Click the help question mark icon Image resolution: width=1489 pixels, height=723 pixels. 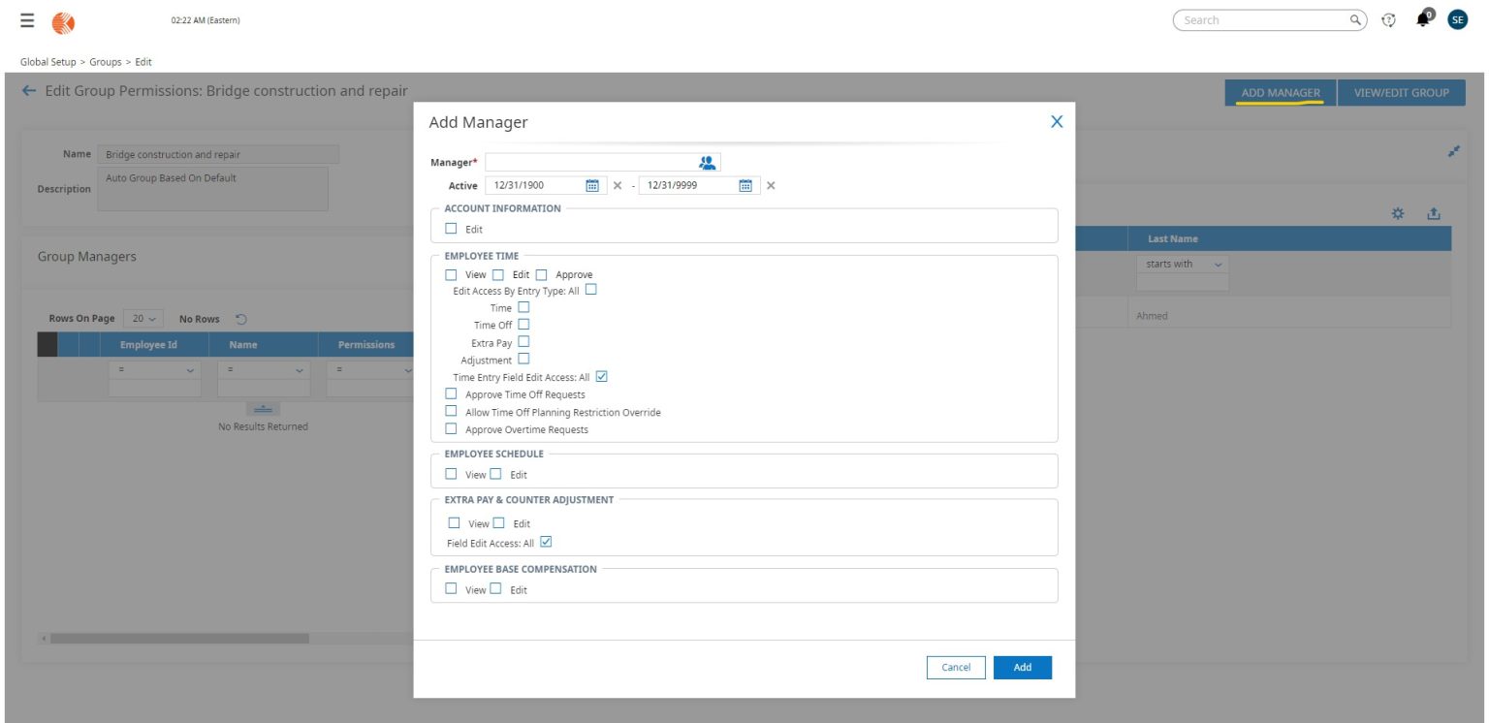(1388, 18)
